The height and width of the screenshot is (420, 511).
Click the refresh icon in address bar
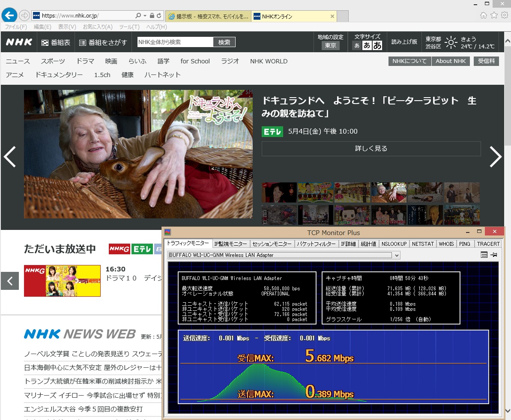[159, 16]
